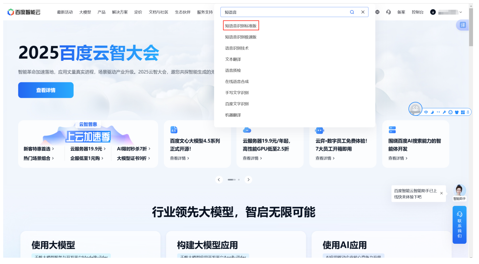Select the second carousel page dot
The image size is (479, 264).
tap(239, 179)
